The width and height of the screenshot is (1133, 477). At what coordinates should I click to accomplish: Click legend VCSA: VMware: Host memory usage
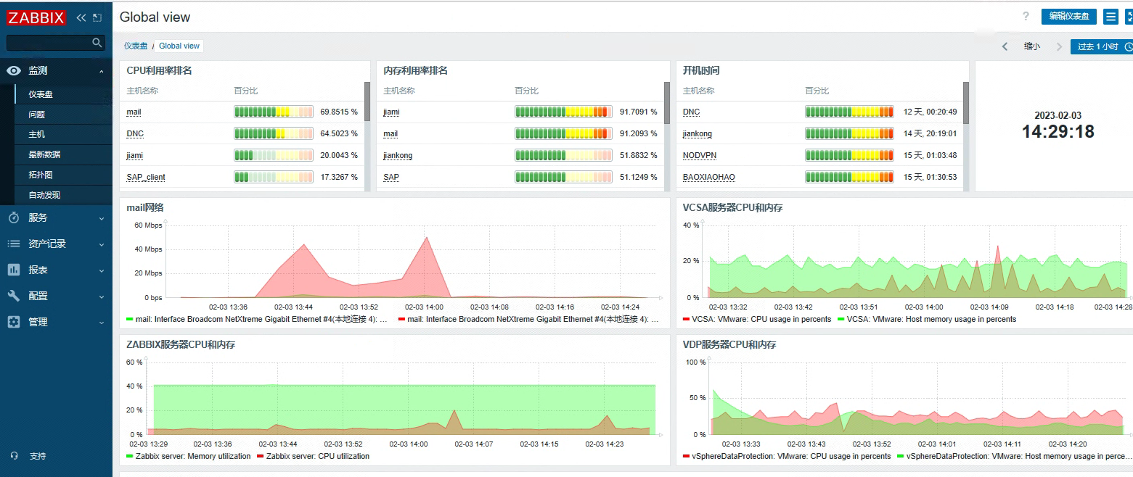pos(931,319)
